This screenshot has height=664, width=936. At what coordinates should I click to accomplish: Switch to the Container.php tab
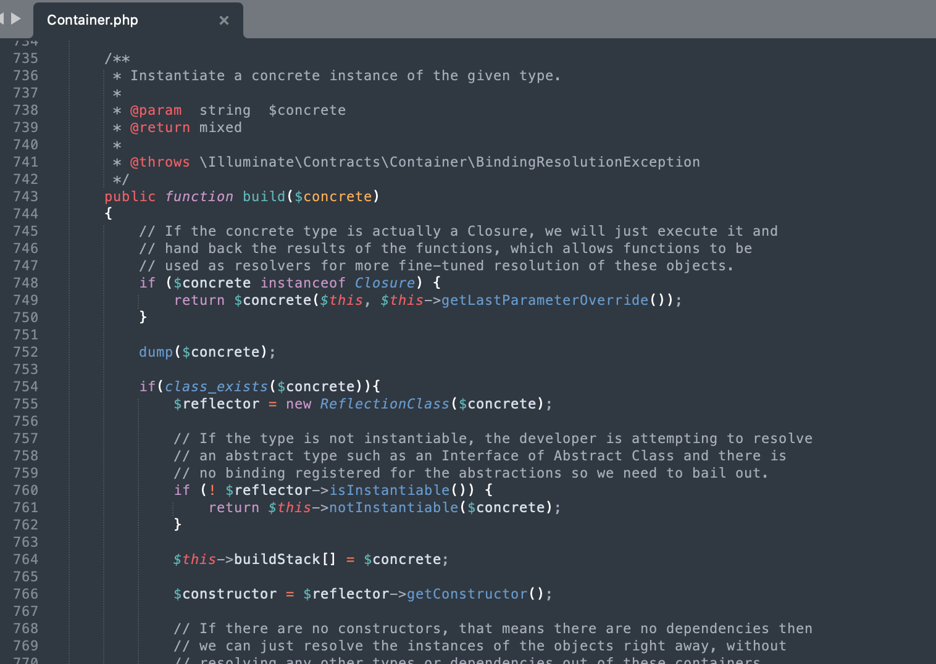pos(138,20)
